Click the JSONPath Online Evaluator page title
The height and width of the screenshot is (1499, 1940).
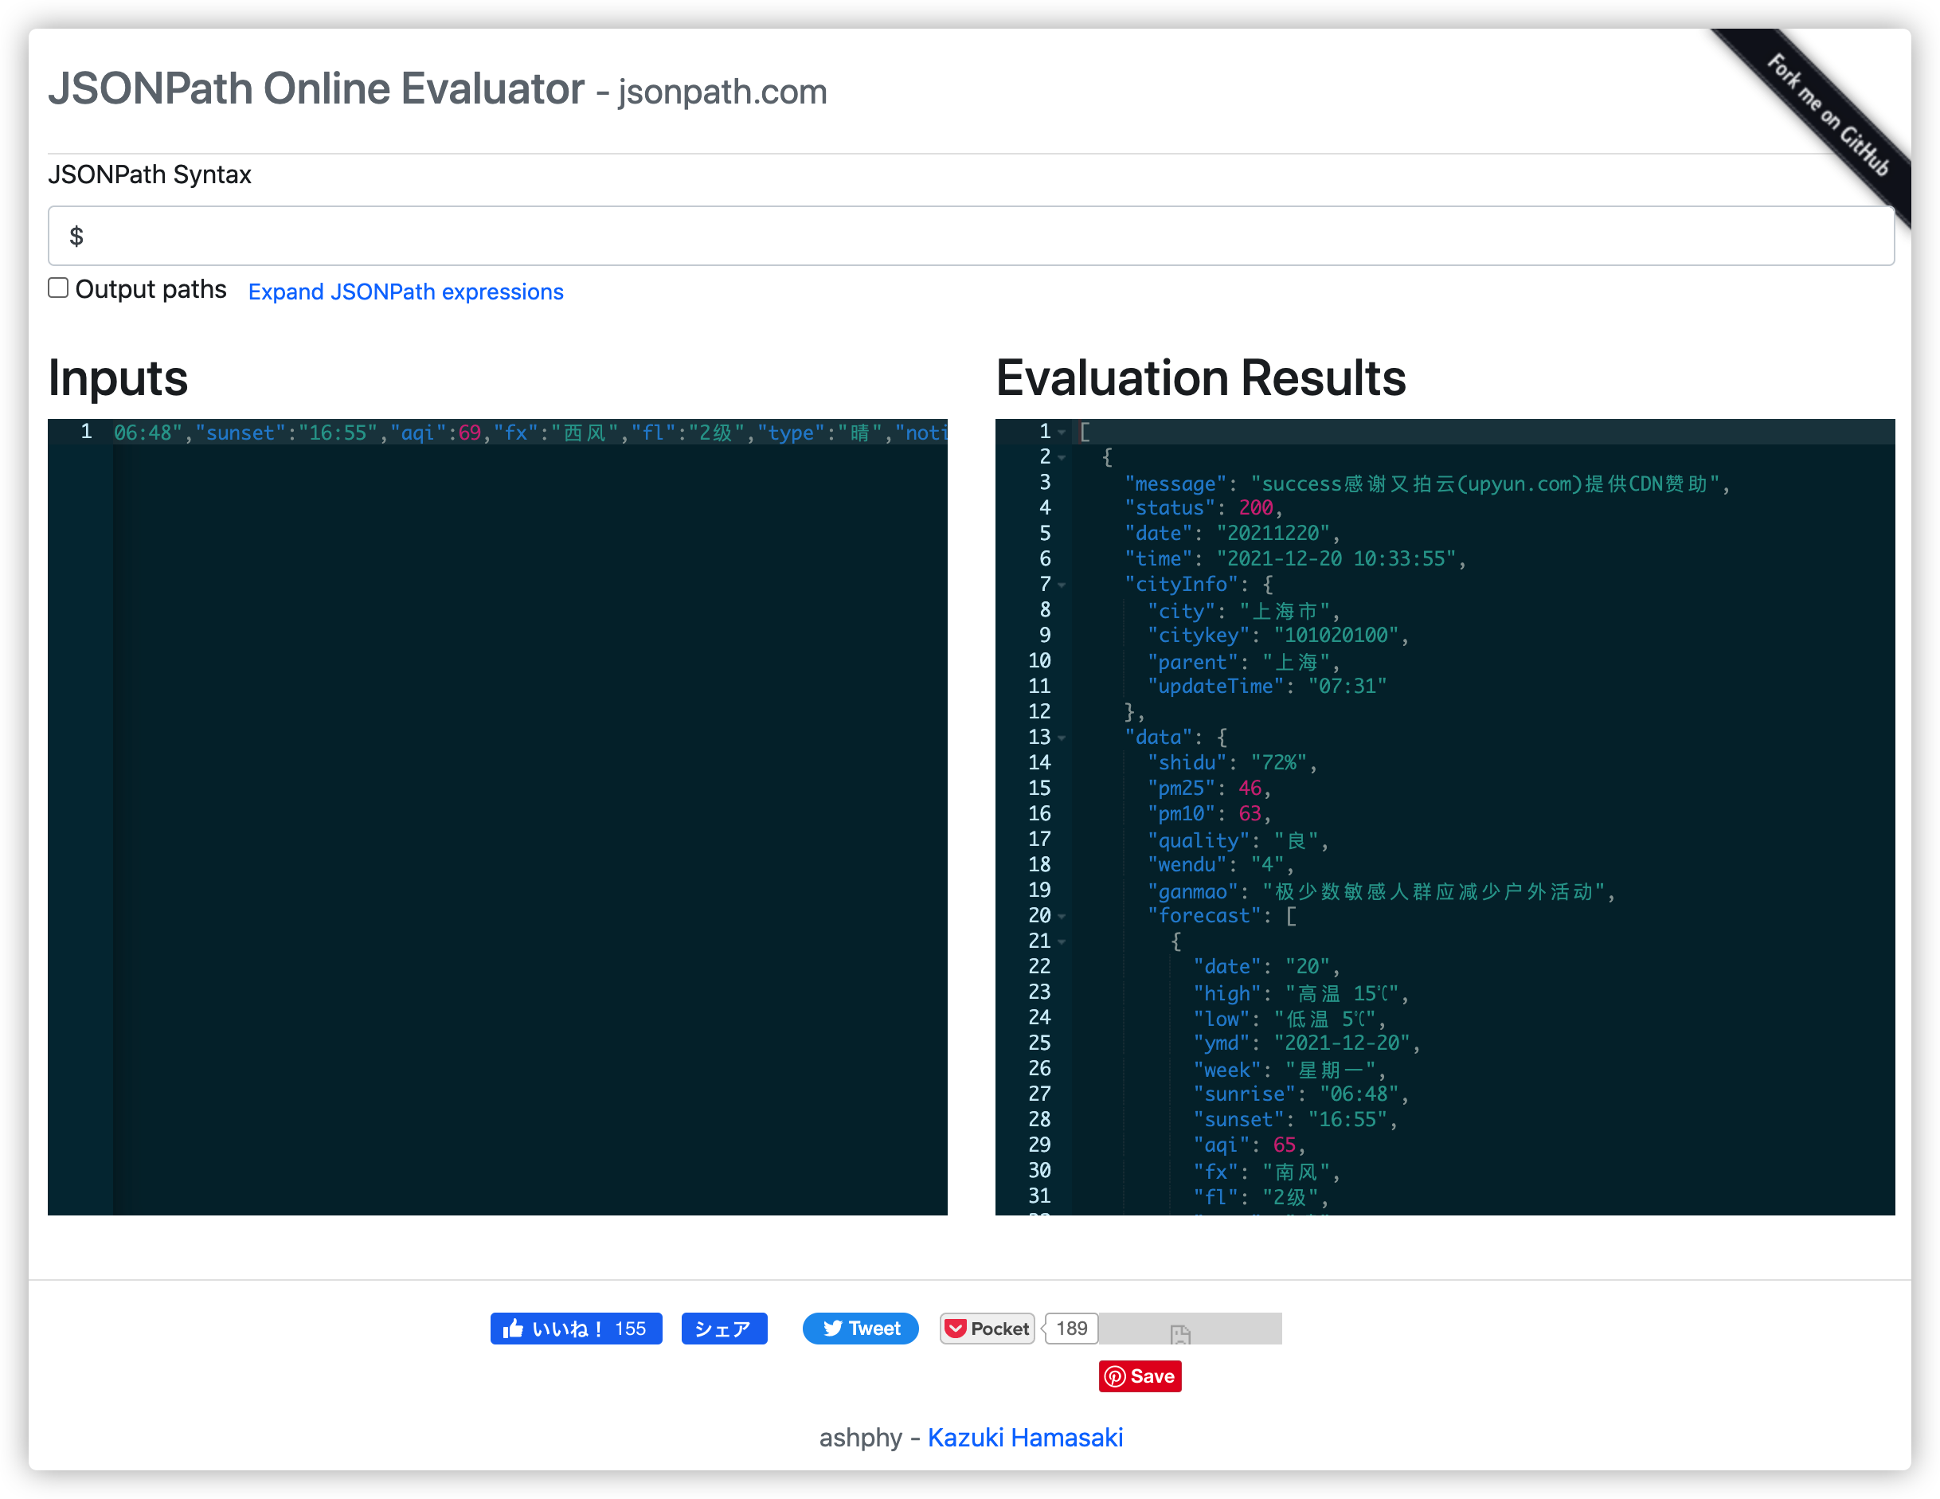[x=316, y=89]
